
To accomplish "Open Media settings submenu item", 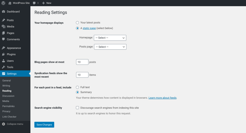I will point(6,101).
